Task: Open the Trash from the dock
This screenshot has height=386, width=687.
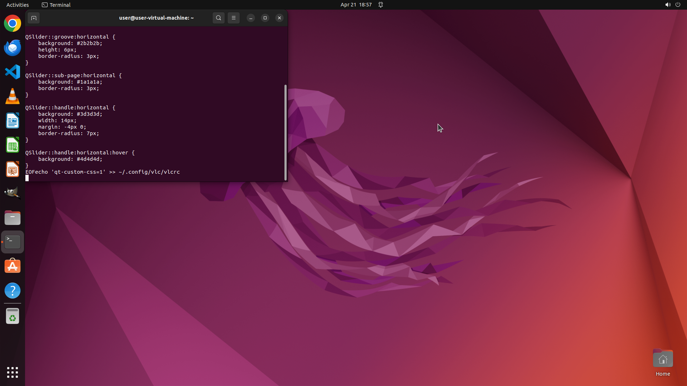Action: coord(13,316)
